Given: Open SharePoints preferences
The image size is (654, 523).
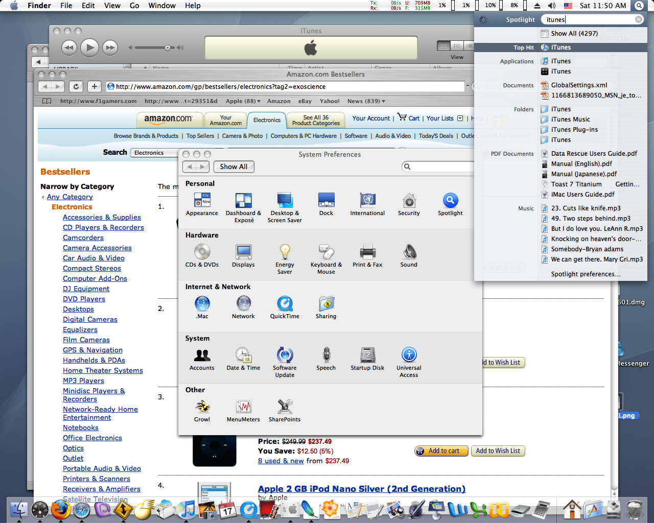Looking at the screenshot, I should pyautogui.click(x=285, y=411).
